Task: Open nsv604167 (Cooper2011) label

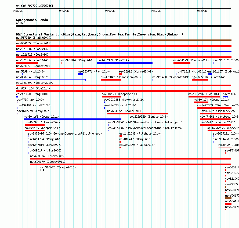Action: (x=34, y=66)
